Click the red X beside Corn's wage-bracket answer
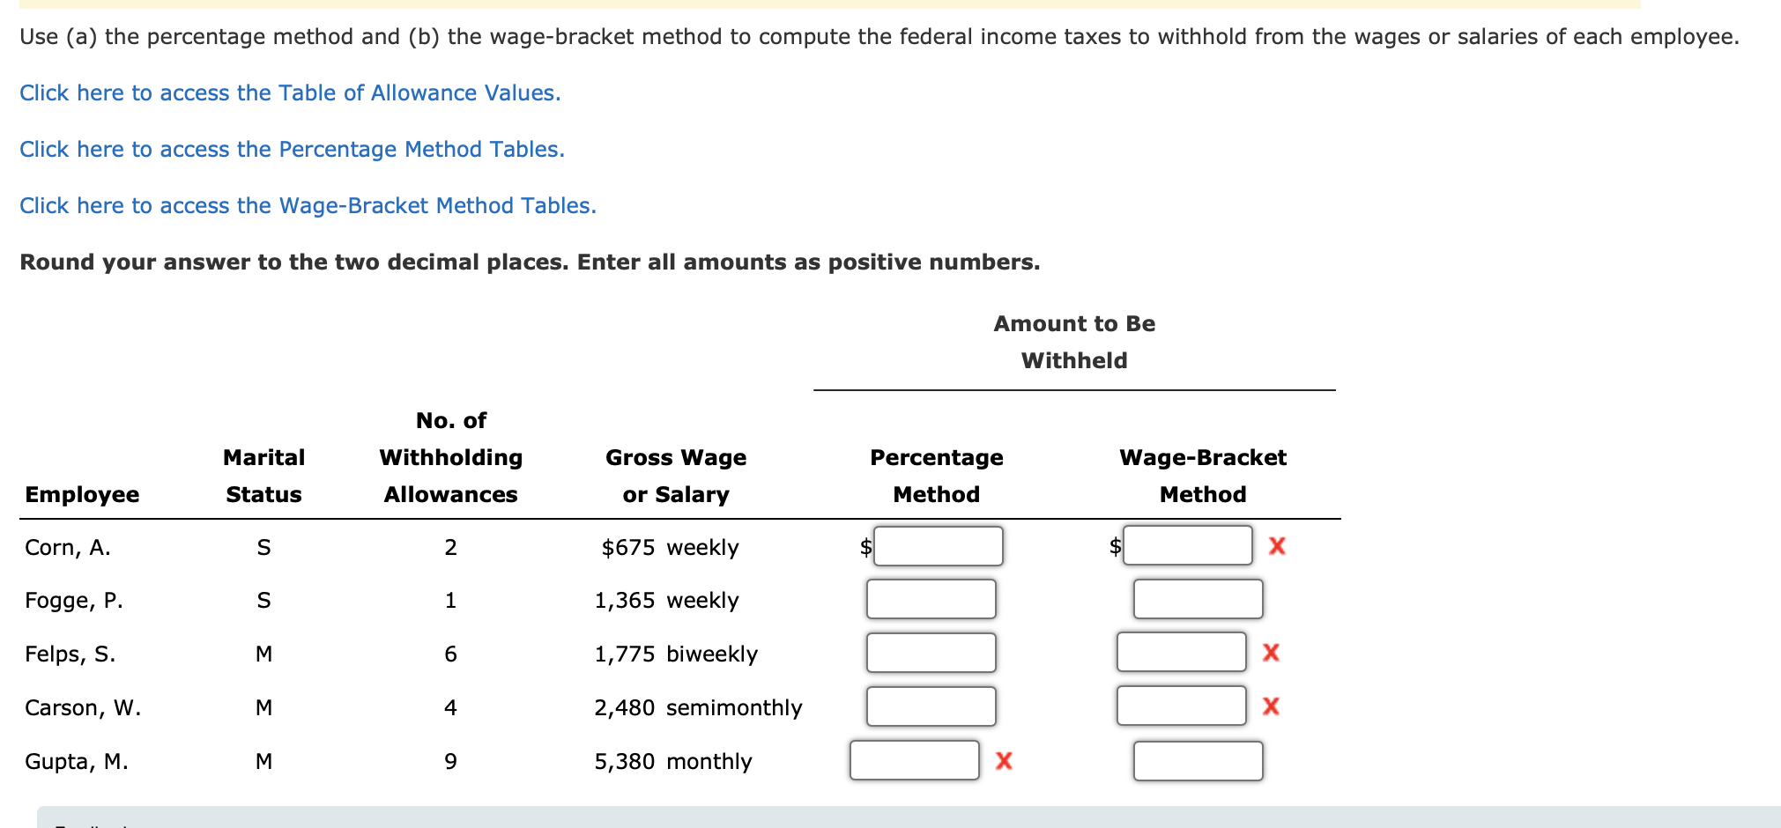Viewport: 1781px width, 828px height. (1277, 546)
